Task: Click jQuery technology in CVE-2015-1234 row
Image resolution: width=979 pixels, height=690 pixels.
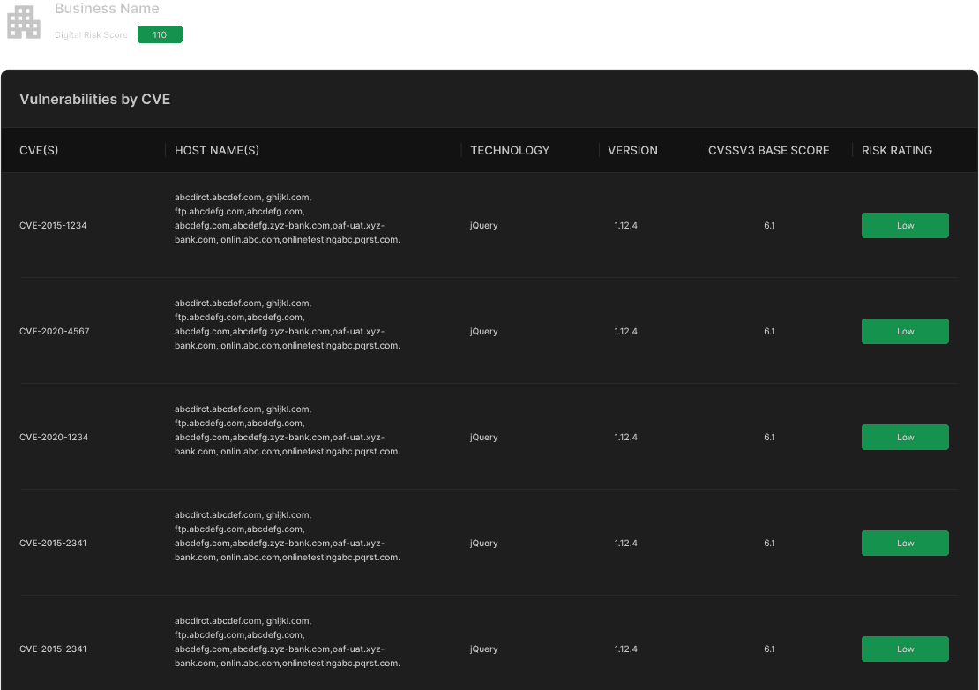Action: (x=484, y=225)
